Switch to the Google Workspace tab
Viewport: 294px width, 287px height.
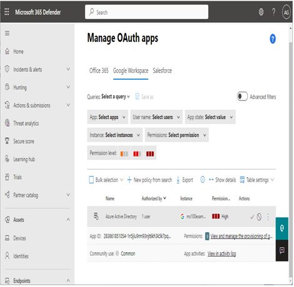[131, 71]
